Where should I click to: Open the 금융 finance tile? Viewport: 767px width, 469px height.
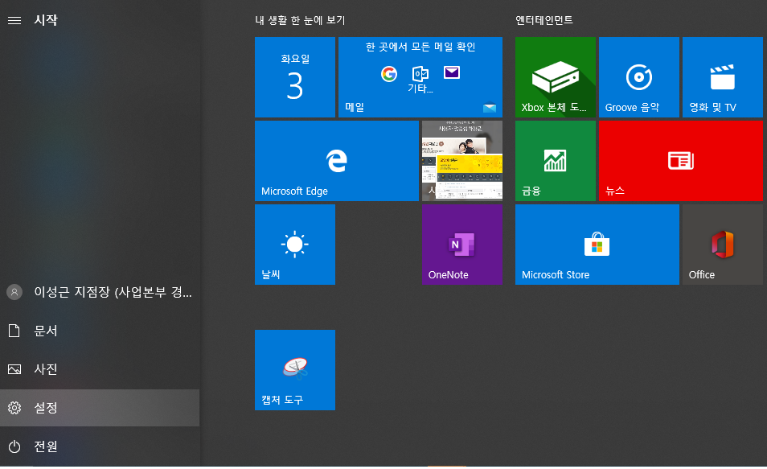[x=556, y=161]
